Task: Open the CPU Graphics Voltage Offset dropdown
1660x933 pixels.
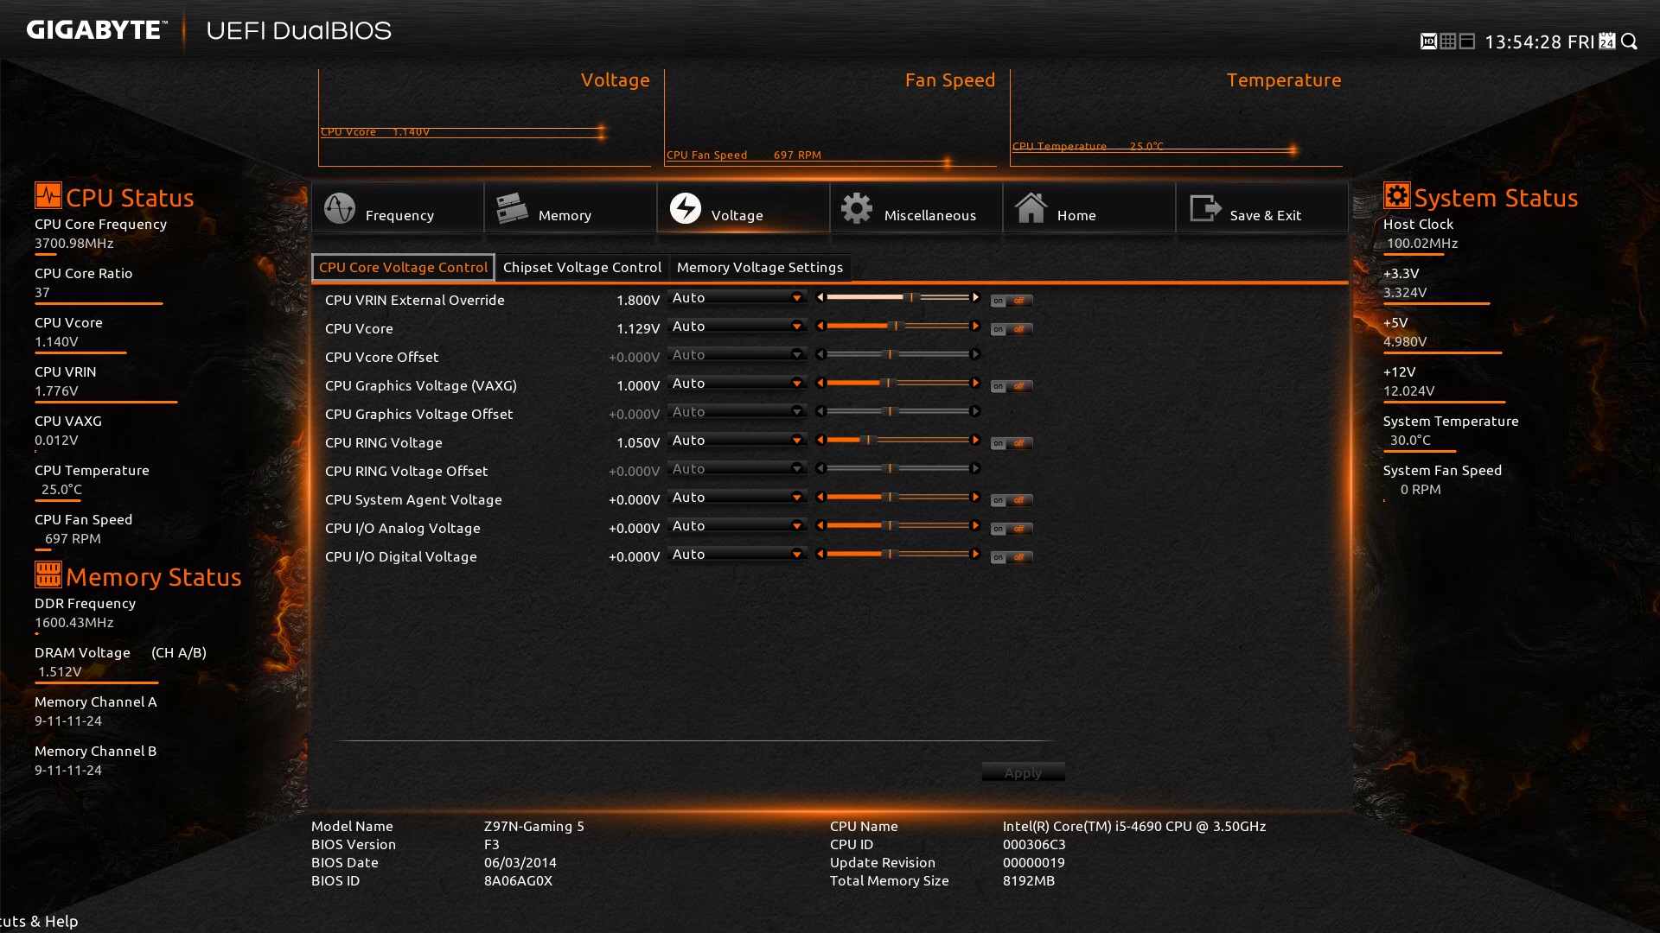Action: tap(737, 411)
